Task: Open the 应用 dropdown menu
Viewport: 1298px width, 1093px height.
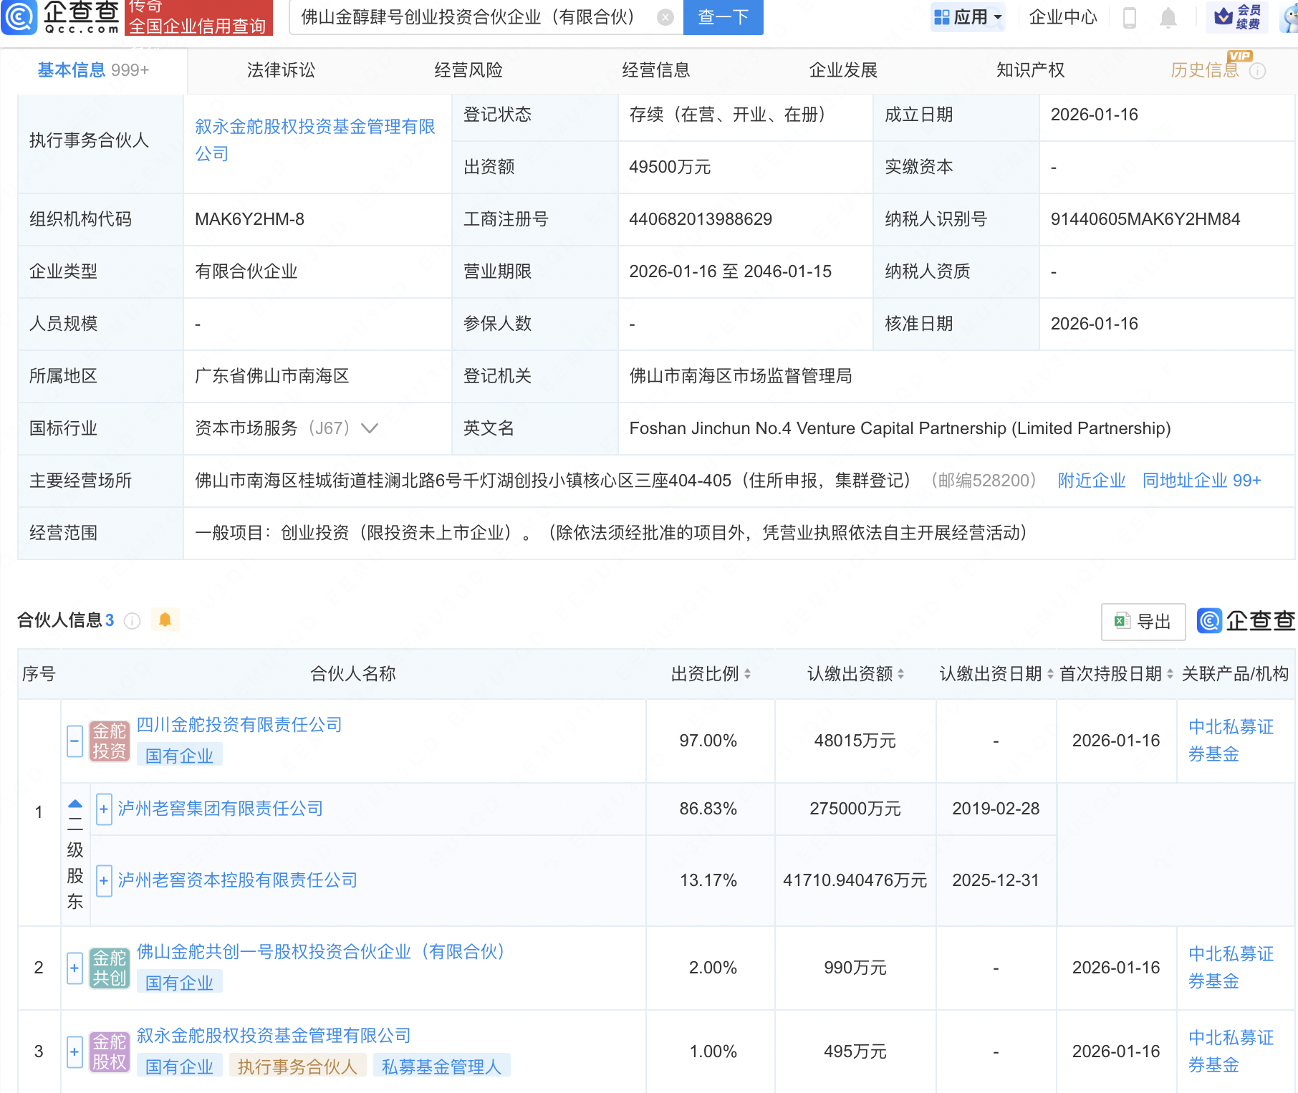Action: [x=968, y=17]
